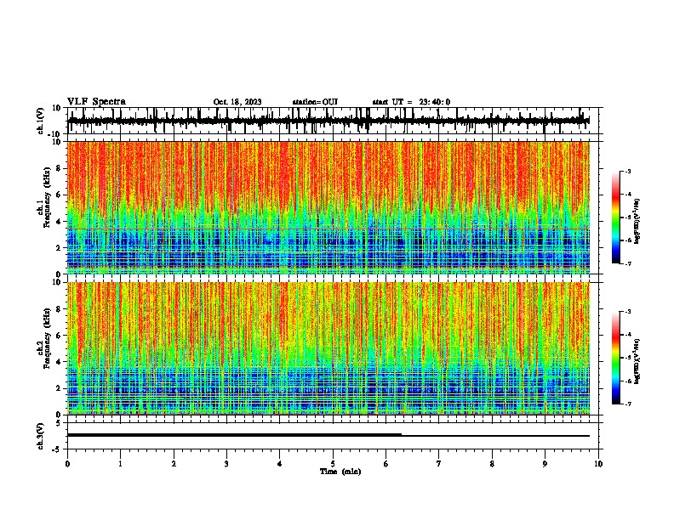
Task: Click the "-7" label on ch.2 color bar
Action: 627,404
